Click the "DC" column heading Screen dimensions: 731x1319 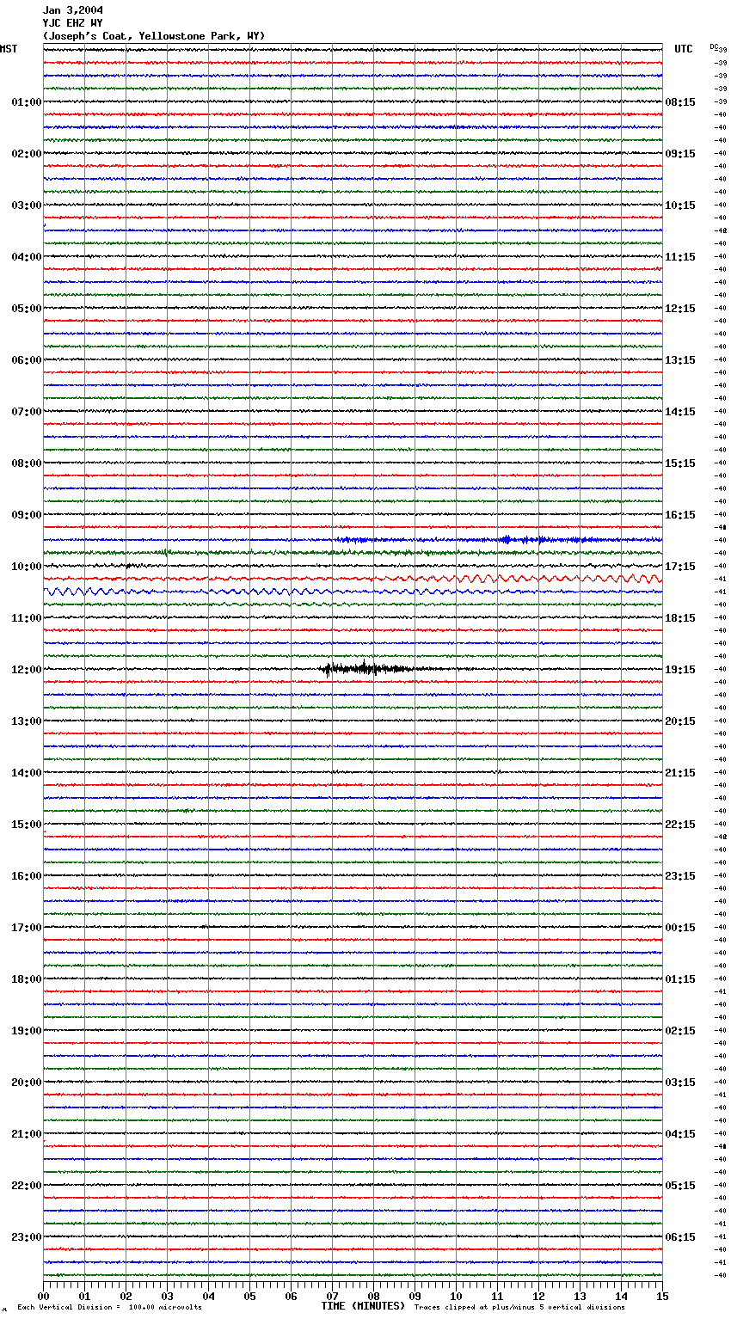(x=714, y=47)
